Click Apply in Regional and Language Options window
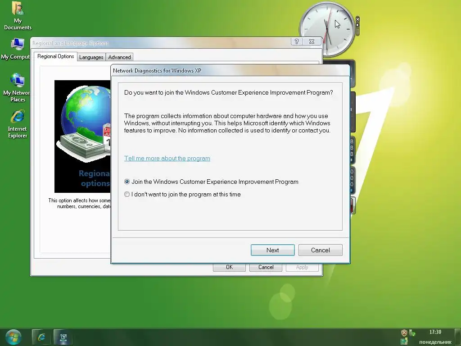The height and width of the screenshot is (346, 461). pos(302,268)
